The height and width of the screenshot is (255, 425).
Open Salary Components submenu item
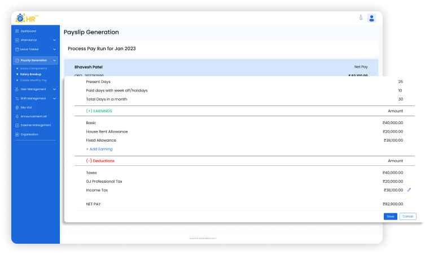[34, 68]
